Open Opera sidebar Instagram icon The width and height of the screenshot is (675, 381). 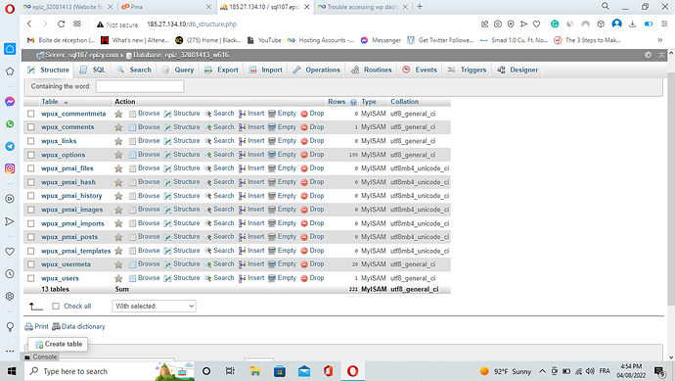coord(10,168)
